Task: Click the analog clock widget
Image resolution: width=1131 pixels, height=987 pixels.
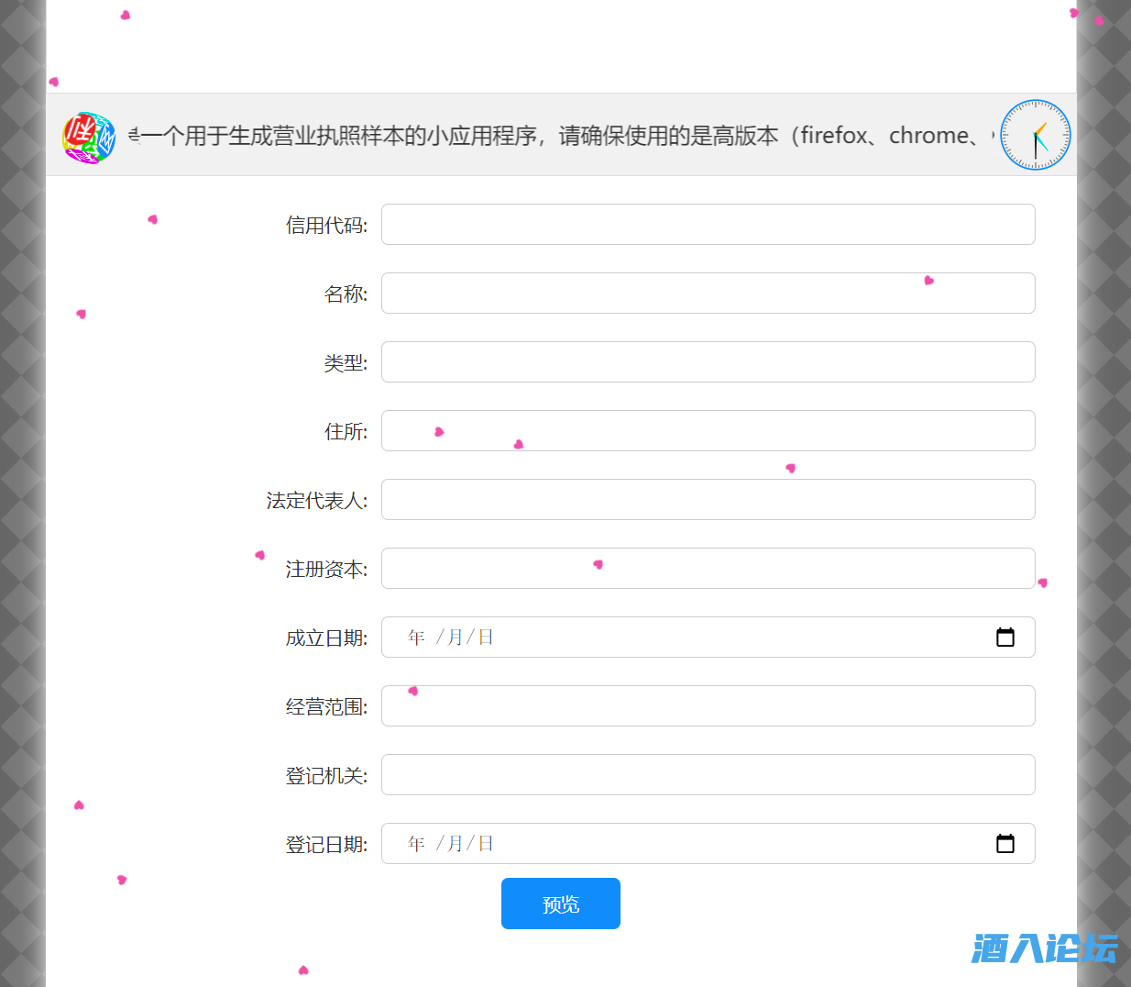Action: tap(1035, 135)
